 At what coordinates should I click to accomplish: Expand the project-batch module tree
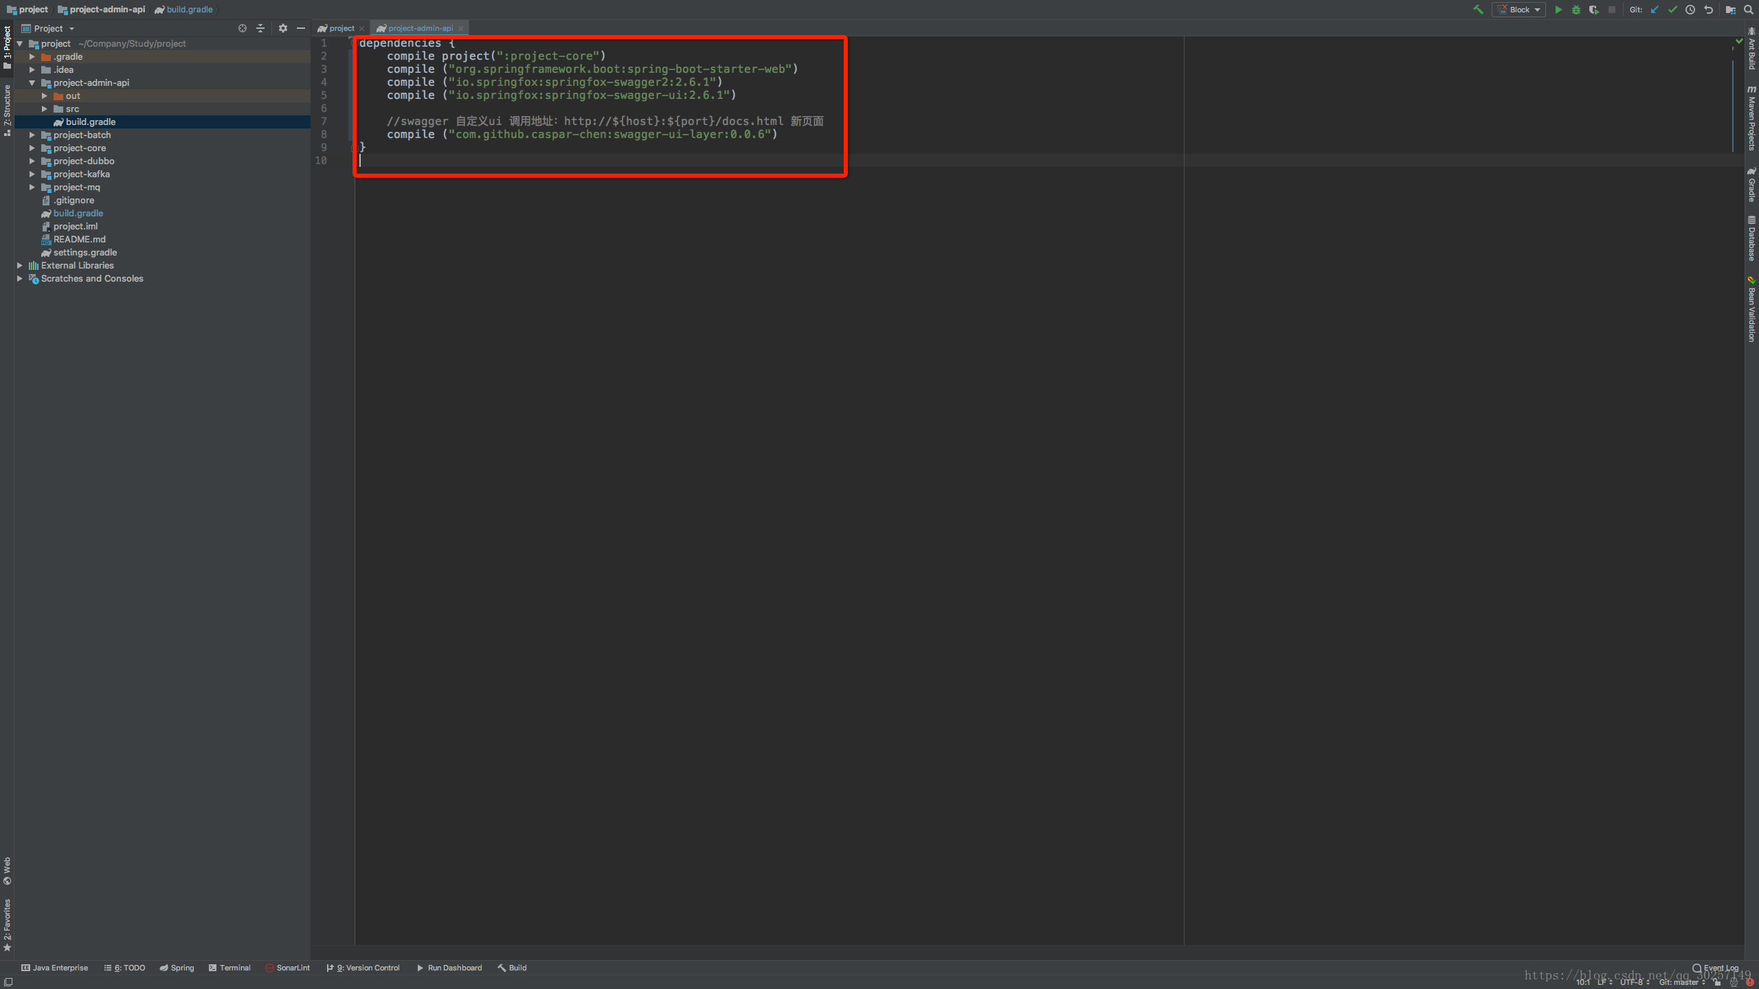pos(34,134)
